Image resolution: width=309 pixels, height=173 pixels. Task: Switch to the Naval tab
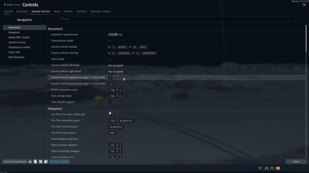[57, 11]
